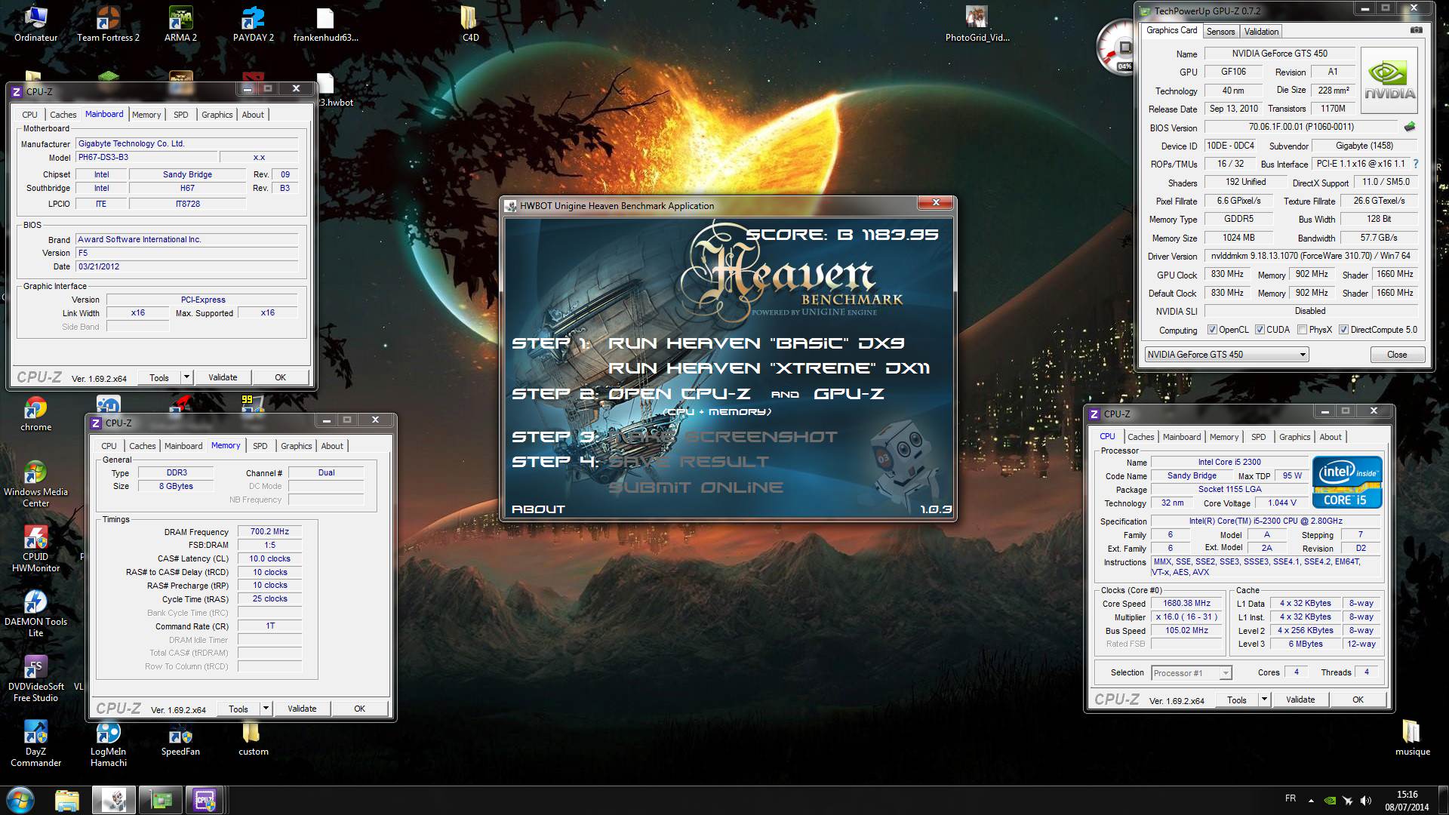Launch SpeedFan desktop shortcut
The height and width of the screenshot is (815, 1449).
(x=180, y=738)
